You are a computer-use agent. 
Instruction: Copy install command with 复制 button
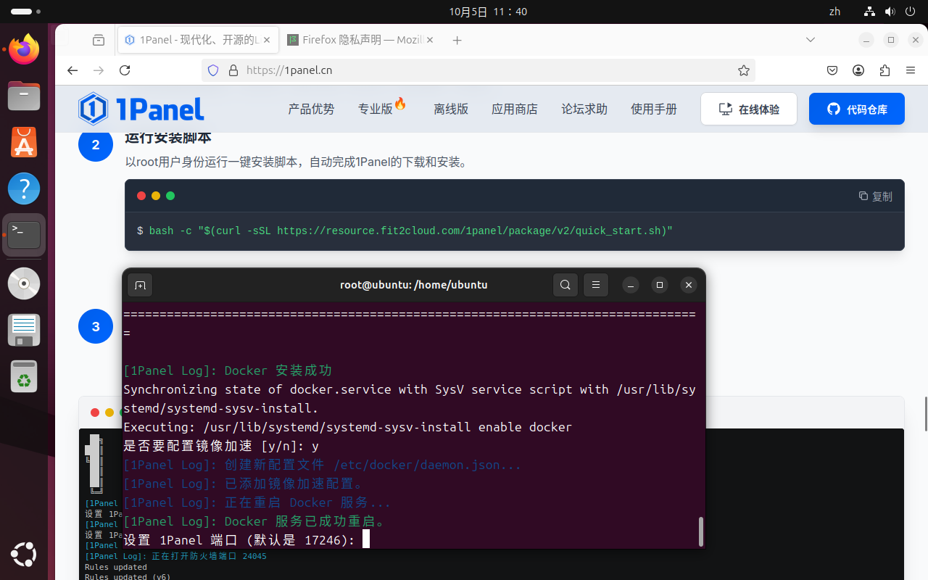coord(876,196)
